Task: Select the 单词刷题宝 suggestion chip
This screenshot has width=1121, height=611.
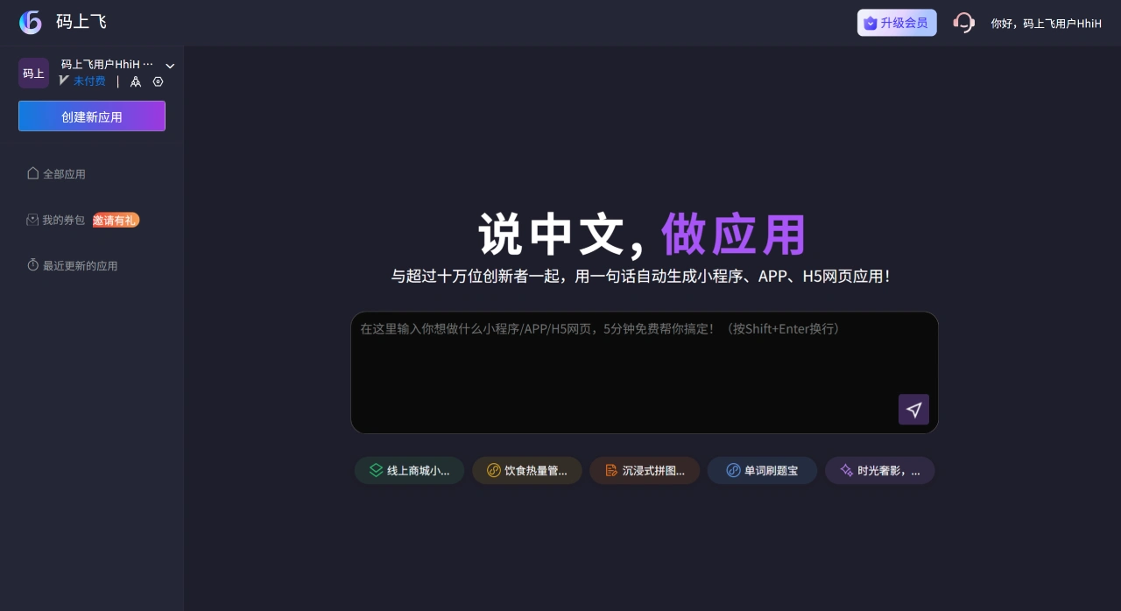Action: (x=762, y=470)
